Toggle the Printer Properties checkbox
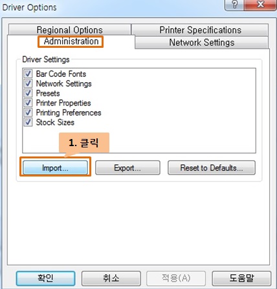Viewport: 277px width, 289px height. (28, 103)
